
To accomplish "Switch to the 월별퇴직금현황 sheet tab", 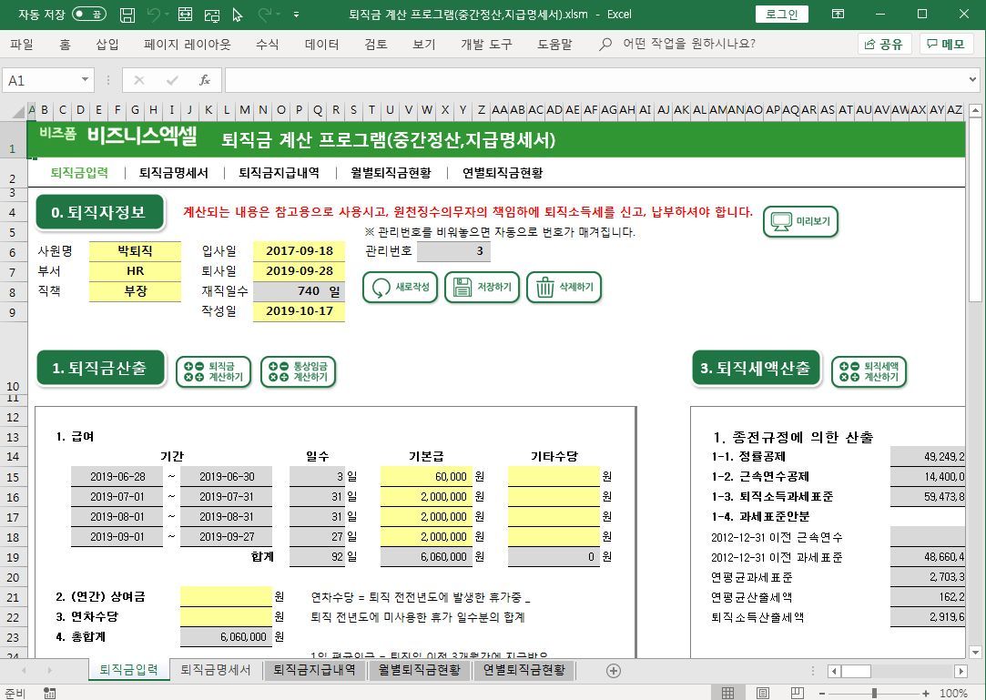I will [x=420, y=670].
